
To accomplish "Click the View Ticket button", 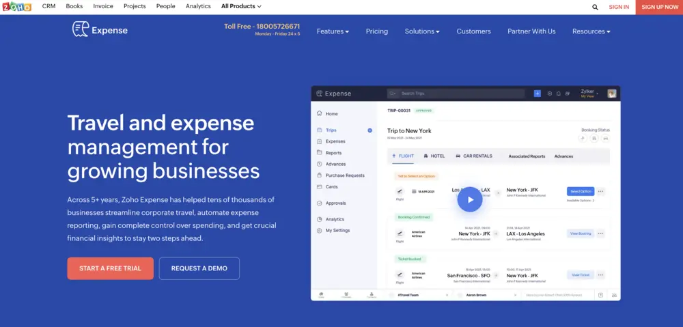I will (x=580, y=274).
